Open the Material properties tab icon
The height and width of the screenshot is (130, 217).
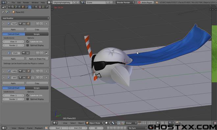(36, 7)
